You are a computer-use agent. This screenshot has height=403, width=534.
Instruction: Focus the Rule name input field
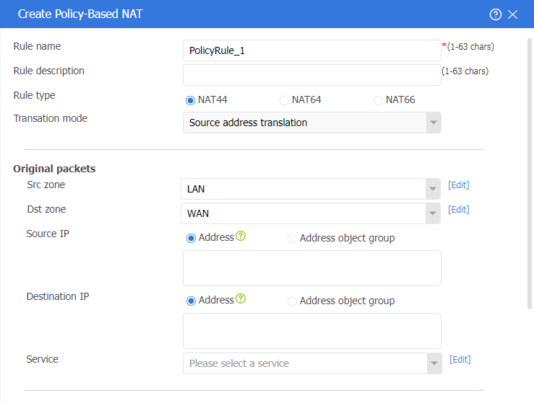tap(312, 50)
